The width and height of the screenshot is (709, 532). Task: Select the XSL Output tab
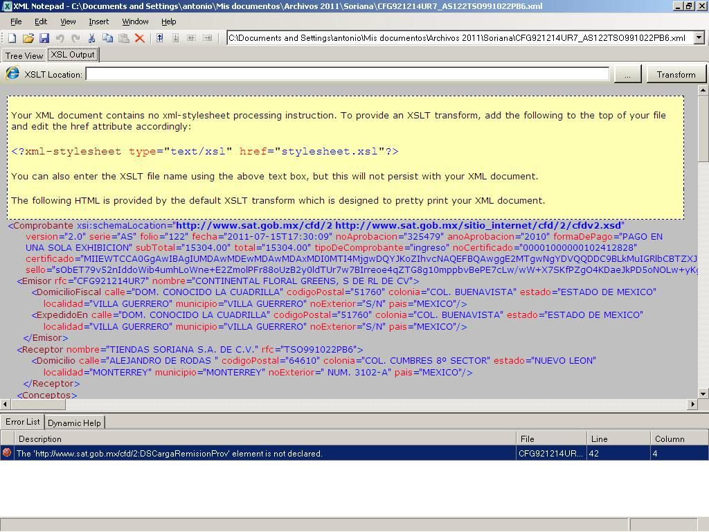click(72, 55)
